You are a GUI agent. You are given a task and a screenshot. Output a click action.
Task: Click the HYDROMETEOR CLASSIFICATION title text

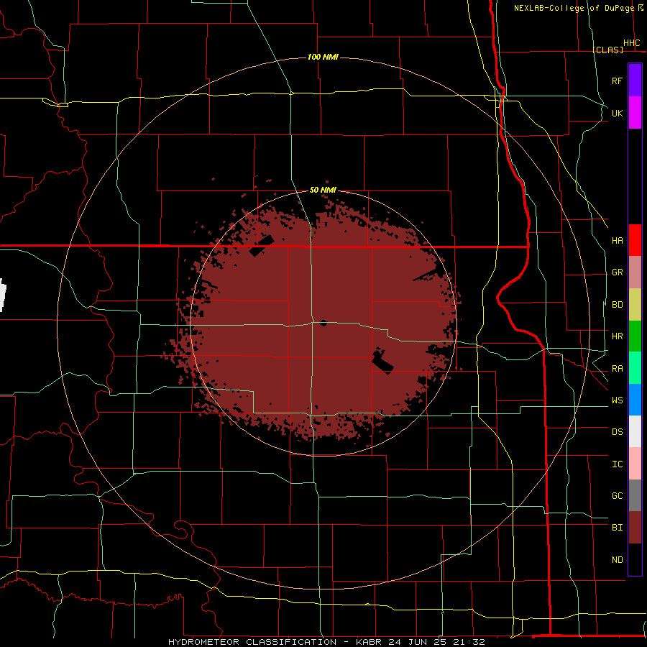click(252, 642)
